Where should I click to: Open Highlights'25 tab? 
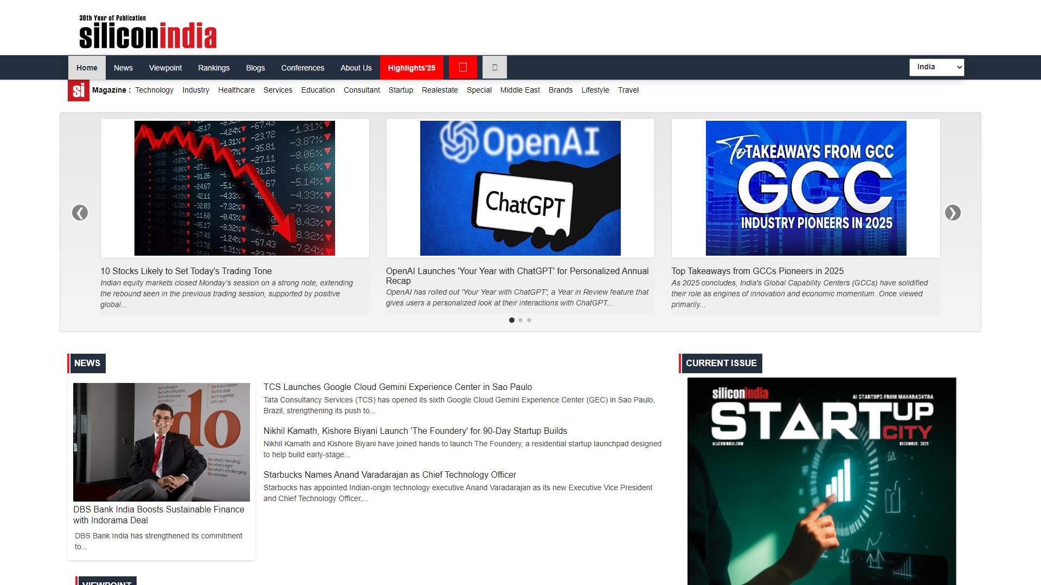(x=411, y=68)
